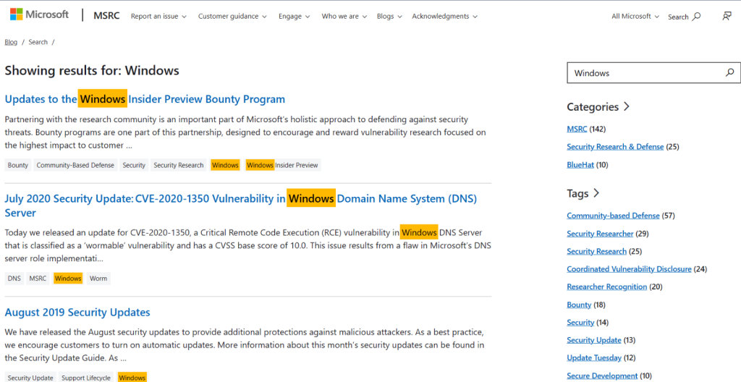This screenshot has width=741, height=382.
Task: Click the Showing results for: Windows heading
Action: point(92,71)
